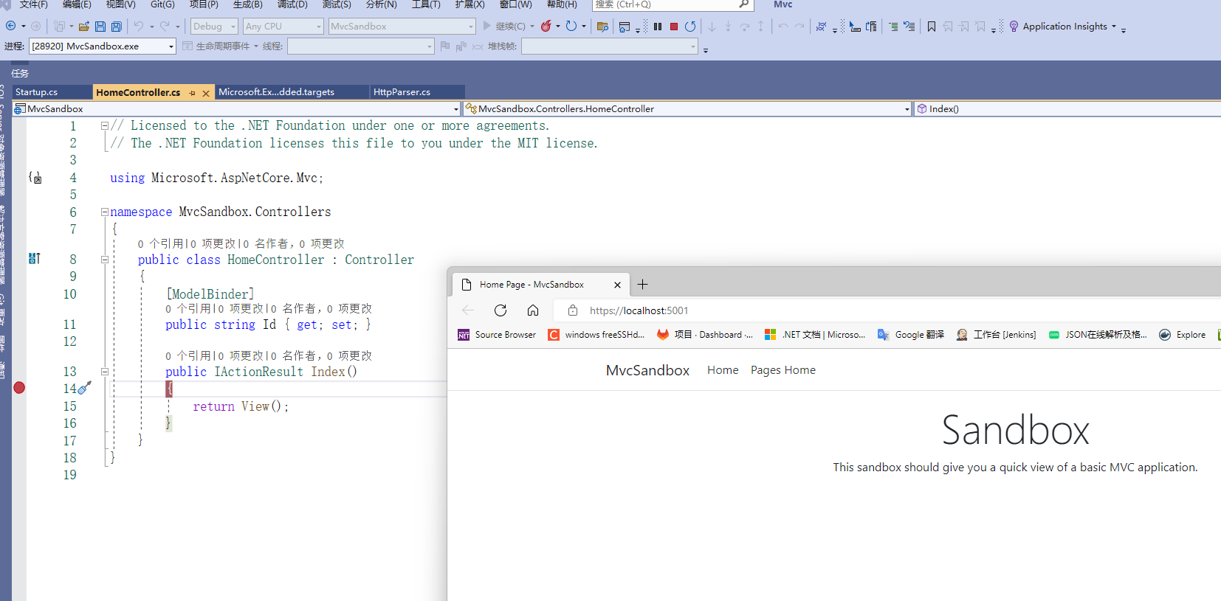The width and height of the screenshot is (1221, 601).
Task: Open the Index() member navigation dropdown
Action: tap(1068, 109)
